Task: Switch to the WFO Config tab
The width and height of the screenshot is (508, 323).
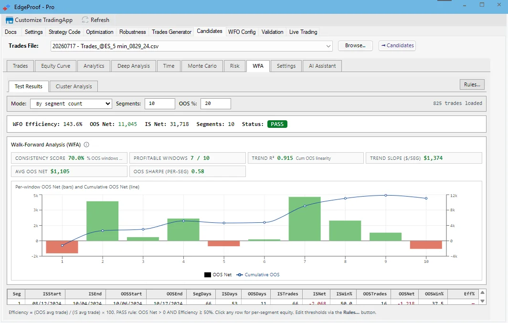Action: [242, 31]
